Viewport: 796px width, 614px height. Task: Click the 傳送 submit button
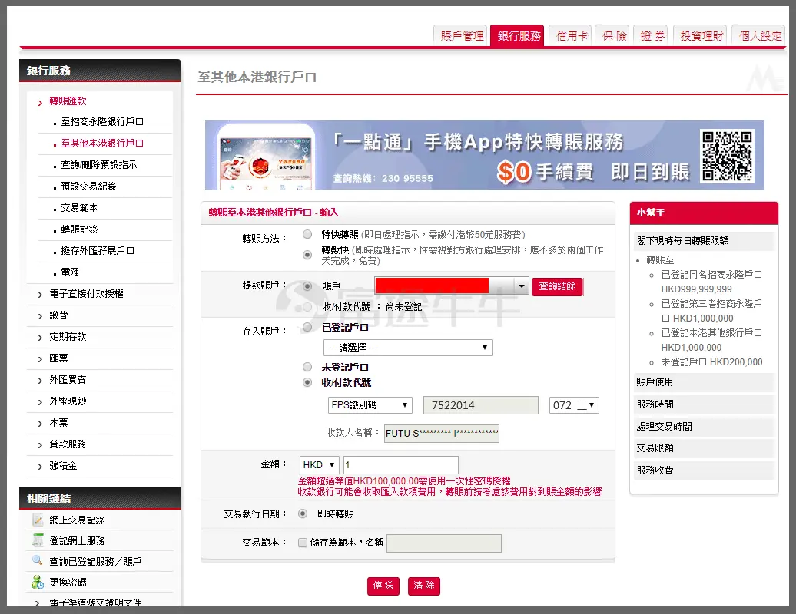[x=383, y=586]
